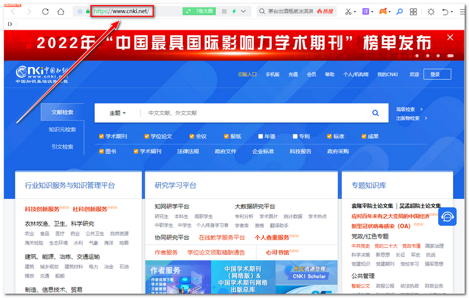Open 旧版入口 in top navigation

coord(247,74)
